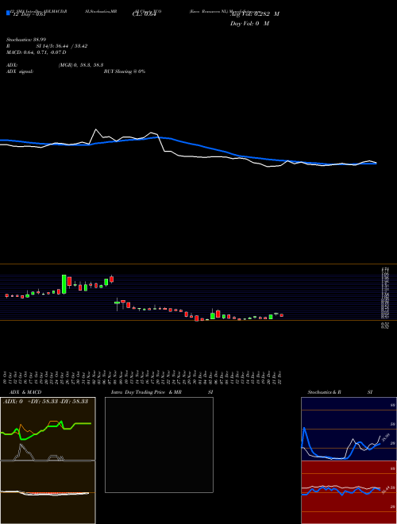Screen dimensions: 397x524
Task: Click the tall green candlestick in the price chart
Action: tap(64, 284)
